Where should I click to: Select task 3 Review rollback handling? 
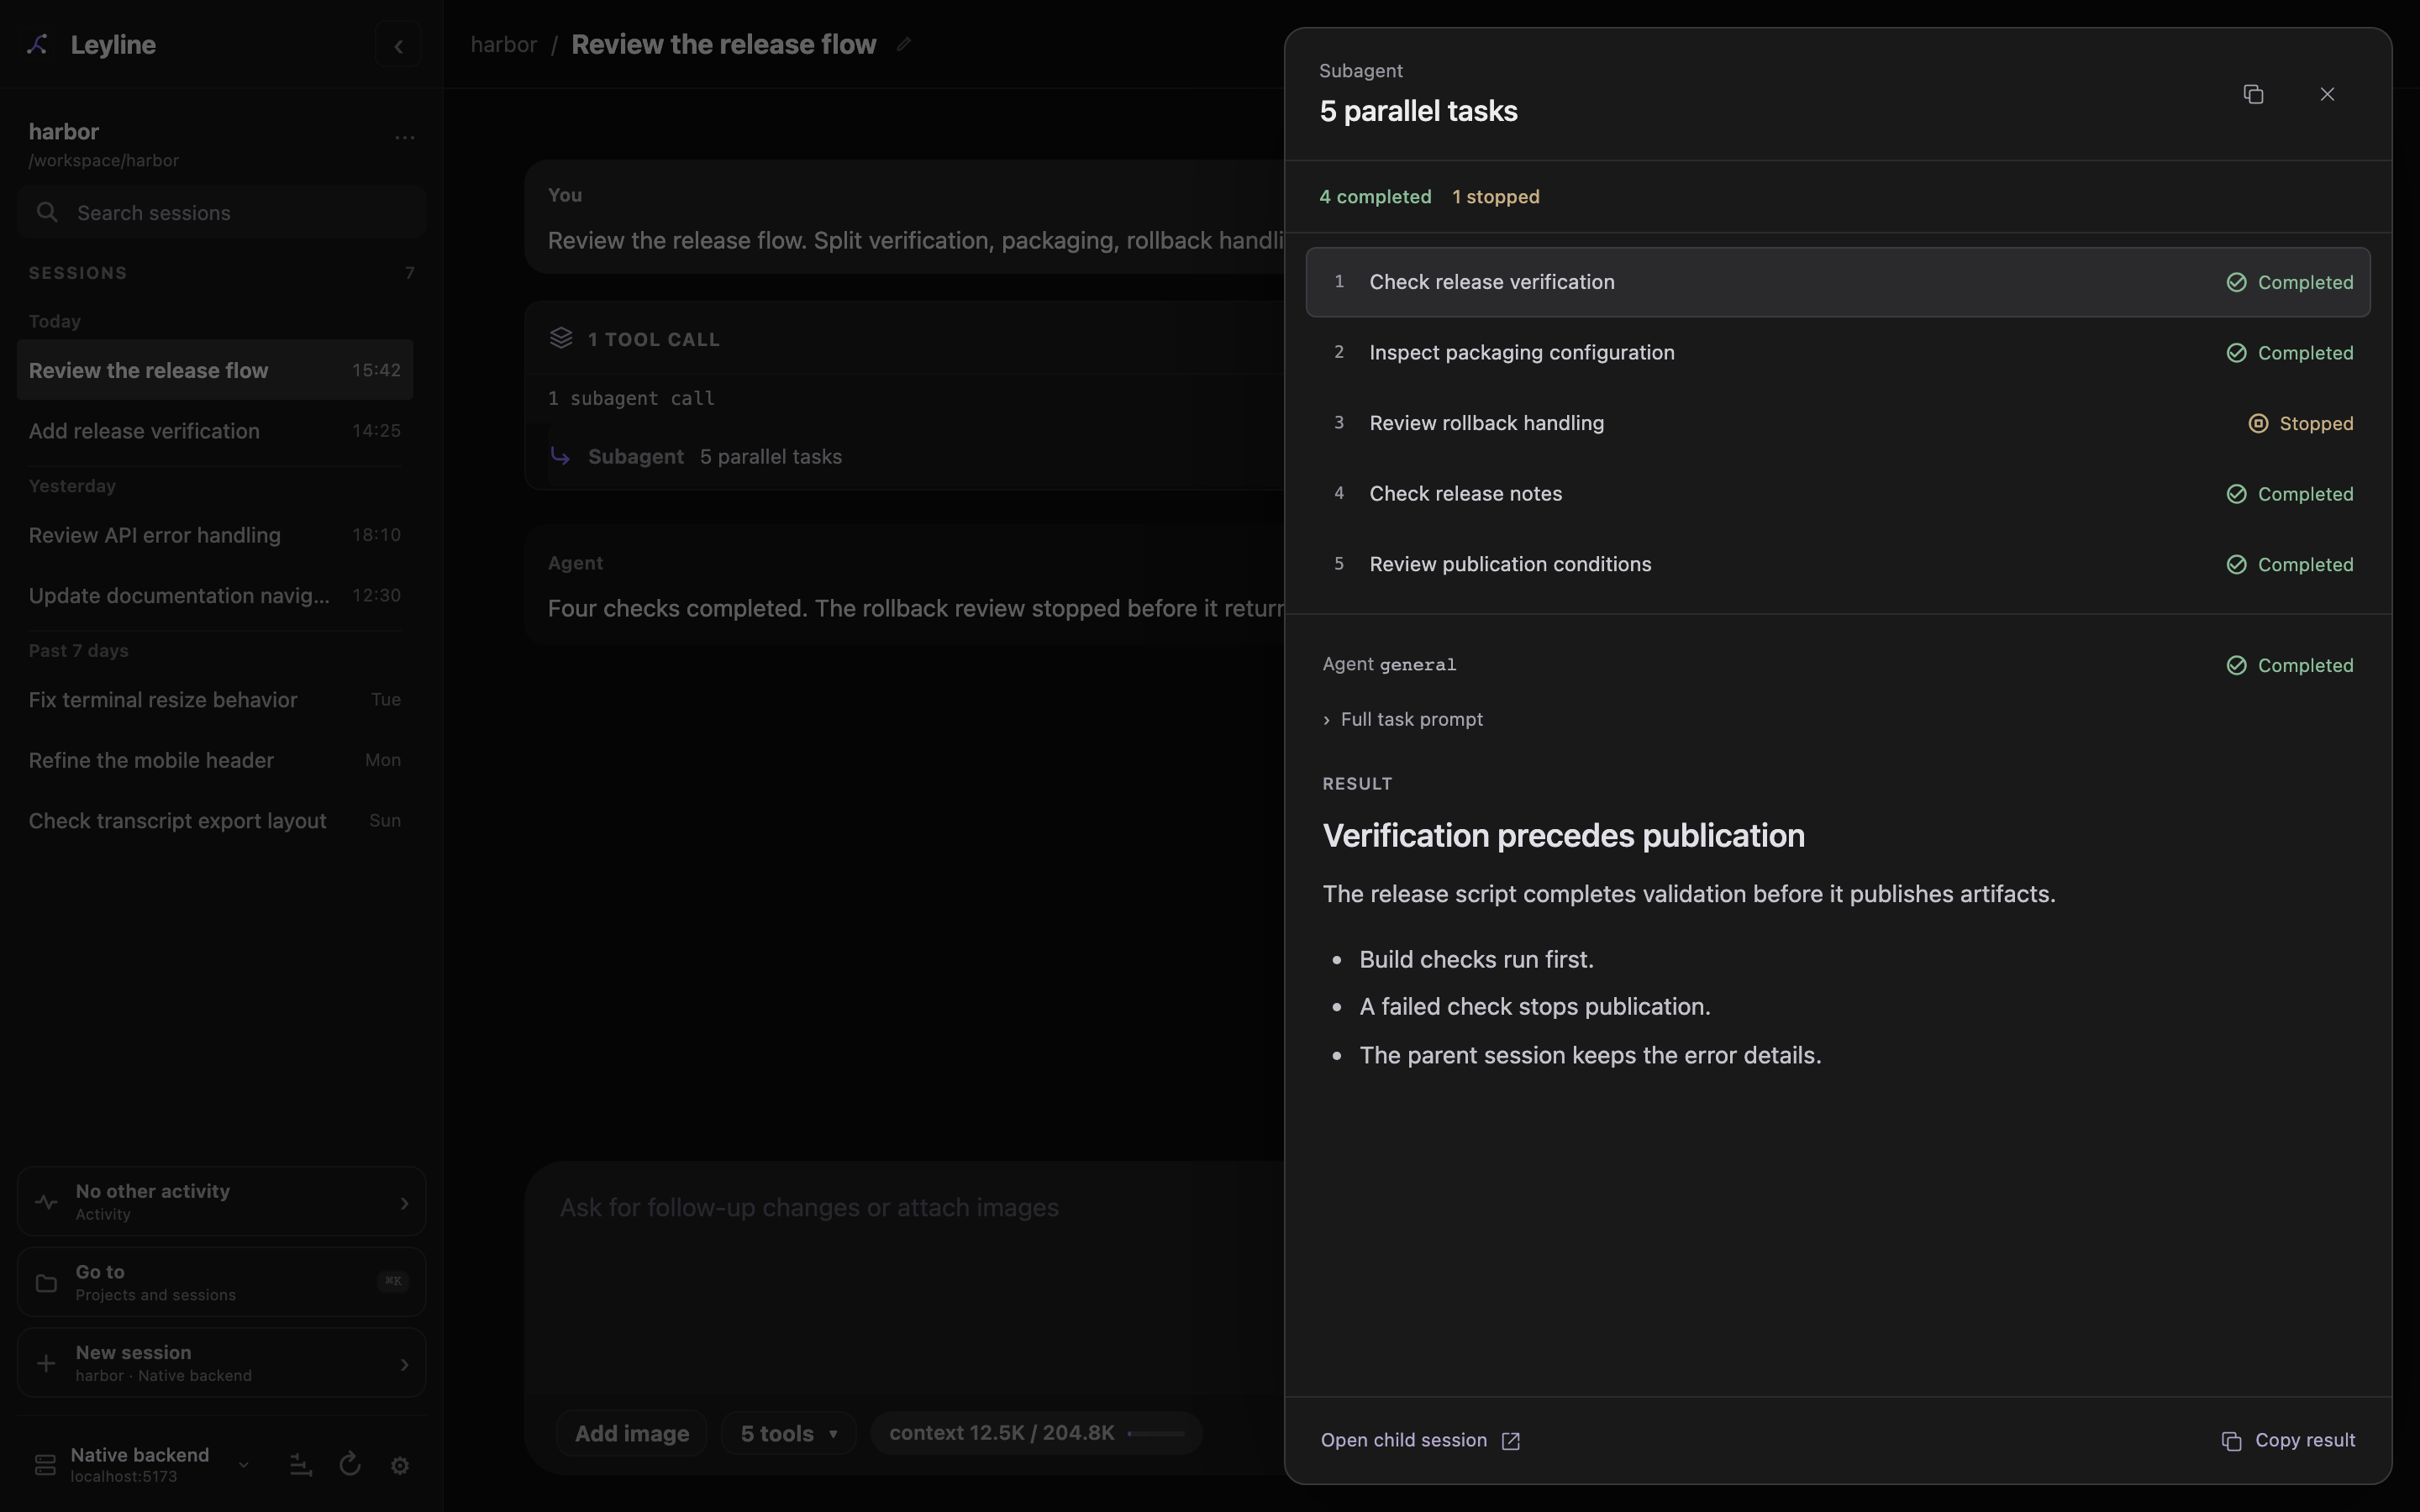(x=1838, y=423)
